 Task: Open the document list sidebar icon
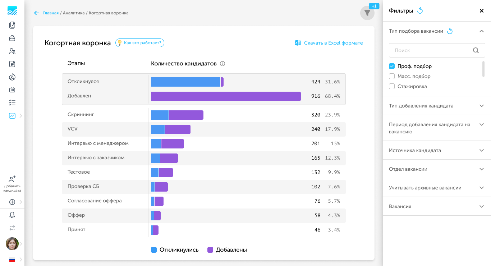(x=12, y=64)
